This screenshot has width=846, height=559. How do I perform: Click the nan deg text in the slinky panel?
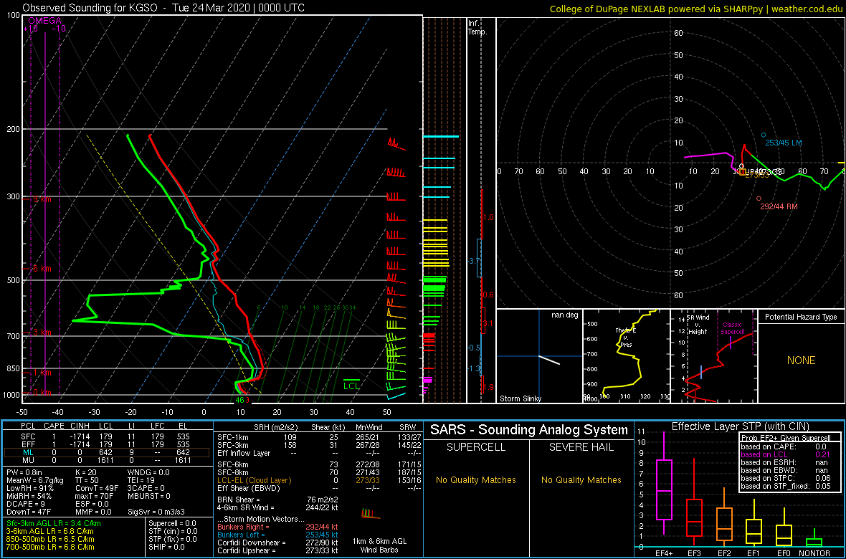point(565,315)
